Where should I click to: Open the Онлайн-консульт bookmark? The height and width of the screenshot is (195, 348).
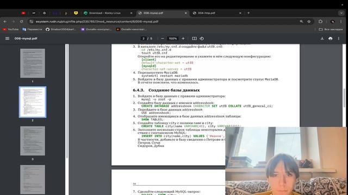(x=96, y=29)
